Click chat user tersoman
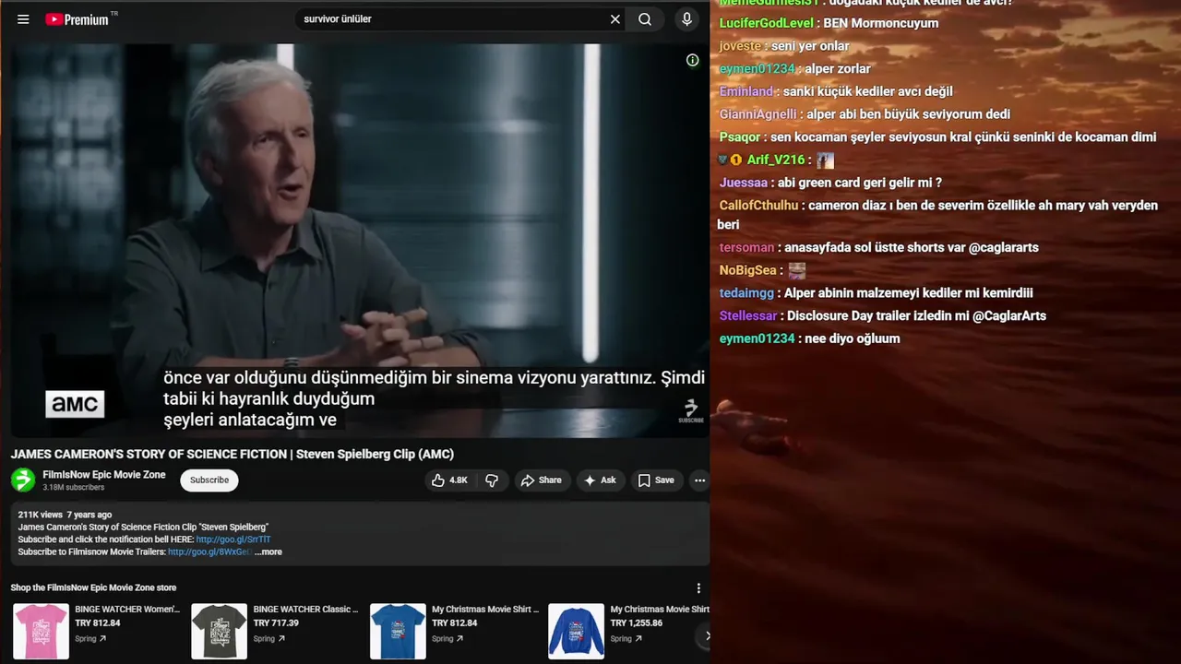This screenshot has height=664, width=1181. point(747,247)
